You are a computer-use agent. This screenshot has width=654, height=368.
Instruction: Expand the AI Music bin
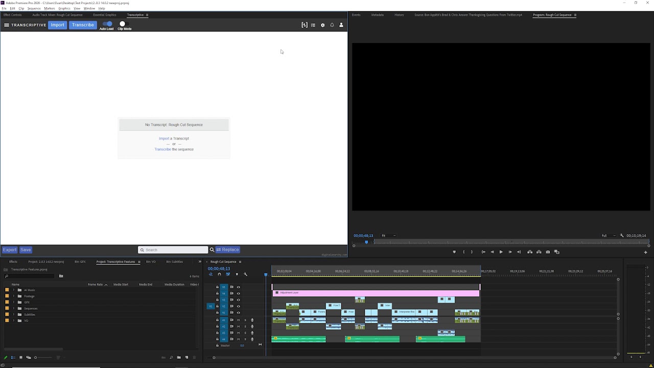tap(14, 290)
